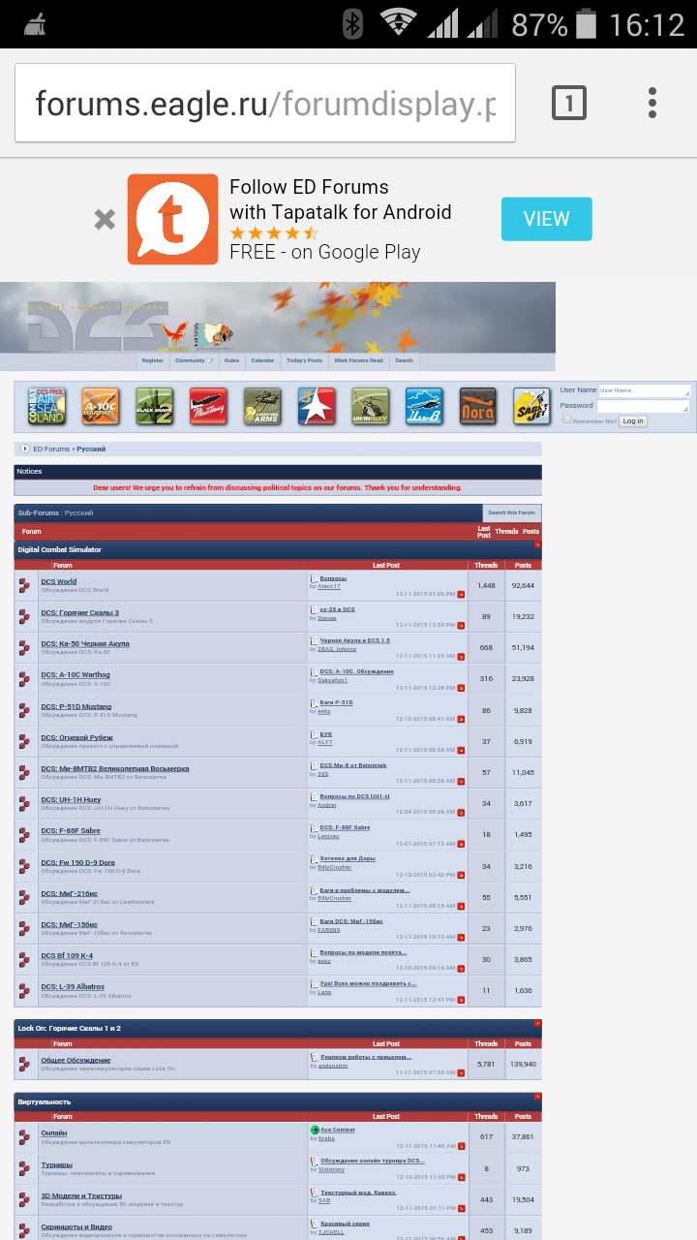Go to ED Forums breadcrumb link
The height and width of the screenshot is (1240, 697).
coord(51,449)
